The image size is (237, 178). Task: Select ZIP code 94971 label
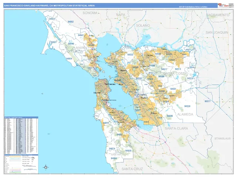[52, 19]
